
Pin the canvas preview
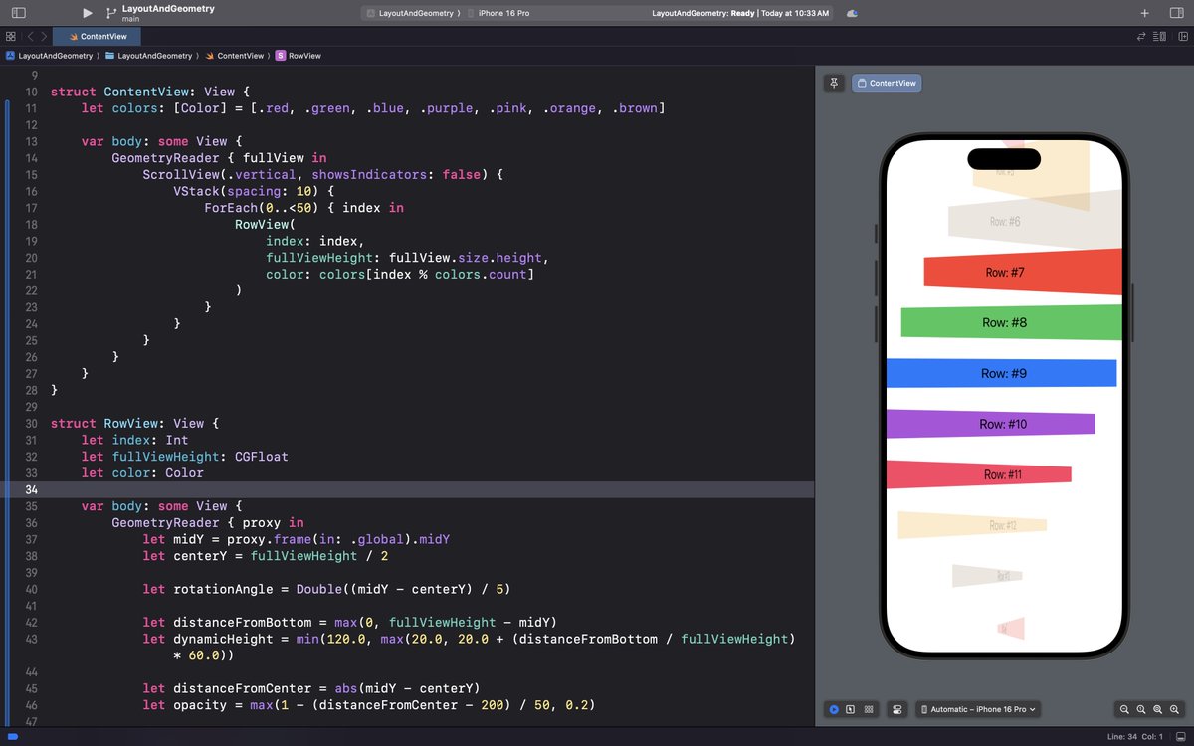click(834, 83)
